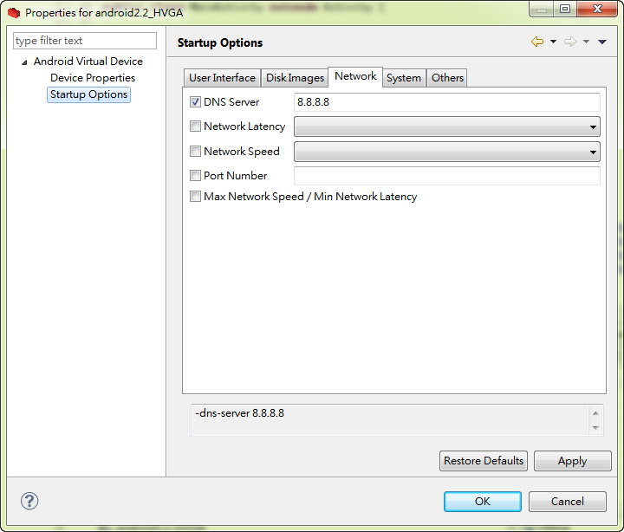Close the Properties dialog window
Screen dimensions: 624x532
(x=597, y=9)
